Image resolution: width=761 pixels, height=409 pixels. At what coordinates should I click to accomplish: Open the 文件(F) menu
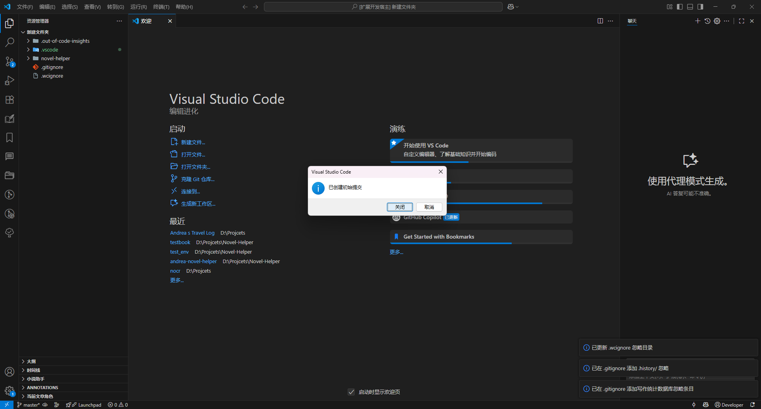point(25,7)
